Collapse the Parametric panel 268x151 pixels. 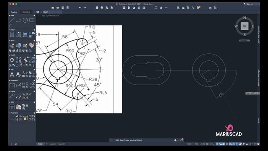click(9, 113)
